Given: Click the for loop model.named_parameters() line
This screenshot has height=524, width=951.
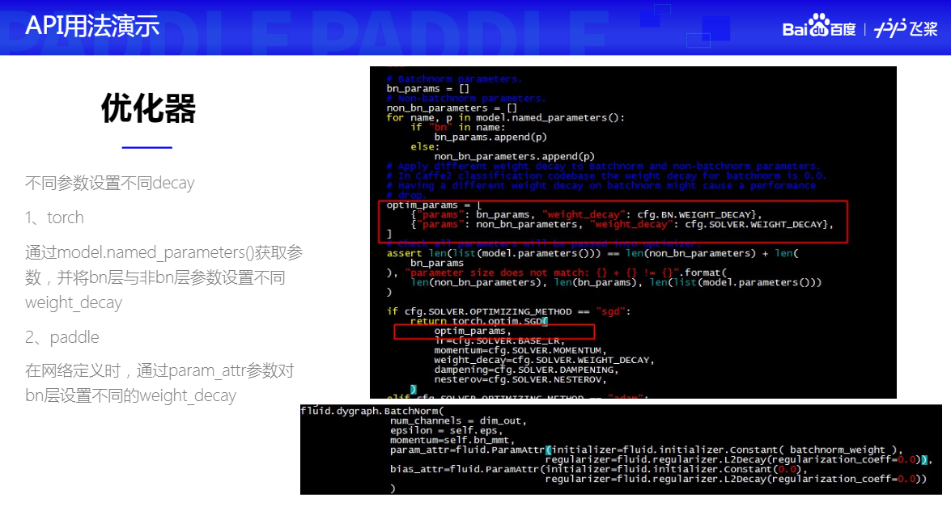Looking at the screenshot, I should point(505,117).
